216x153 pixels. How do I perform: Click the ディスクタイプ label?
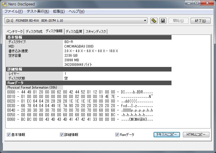tap(17, 42)
